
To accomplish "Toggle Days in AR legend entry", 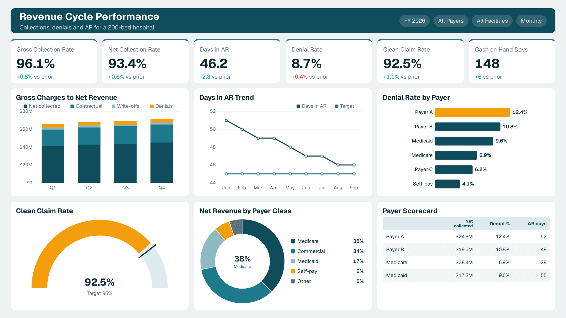I will [311, 106].
